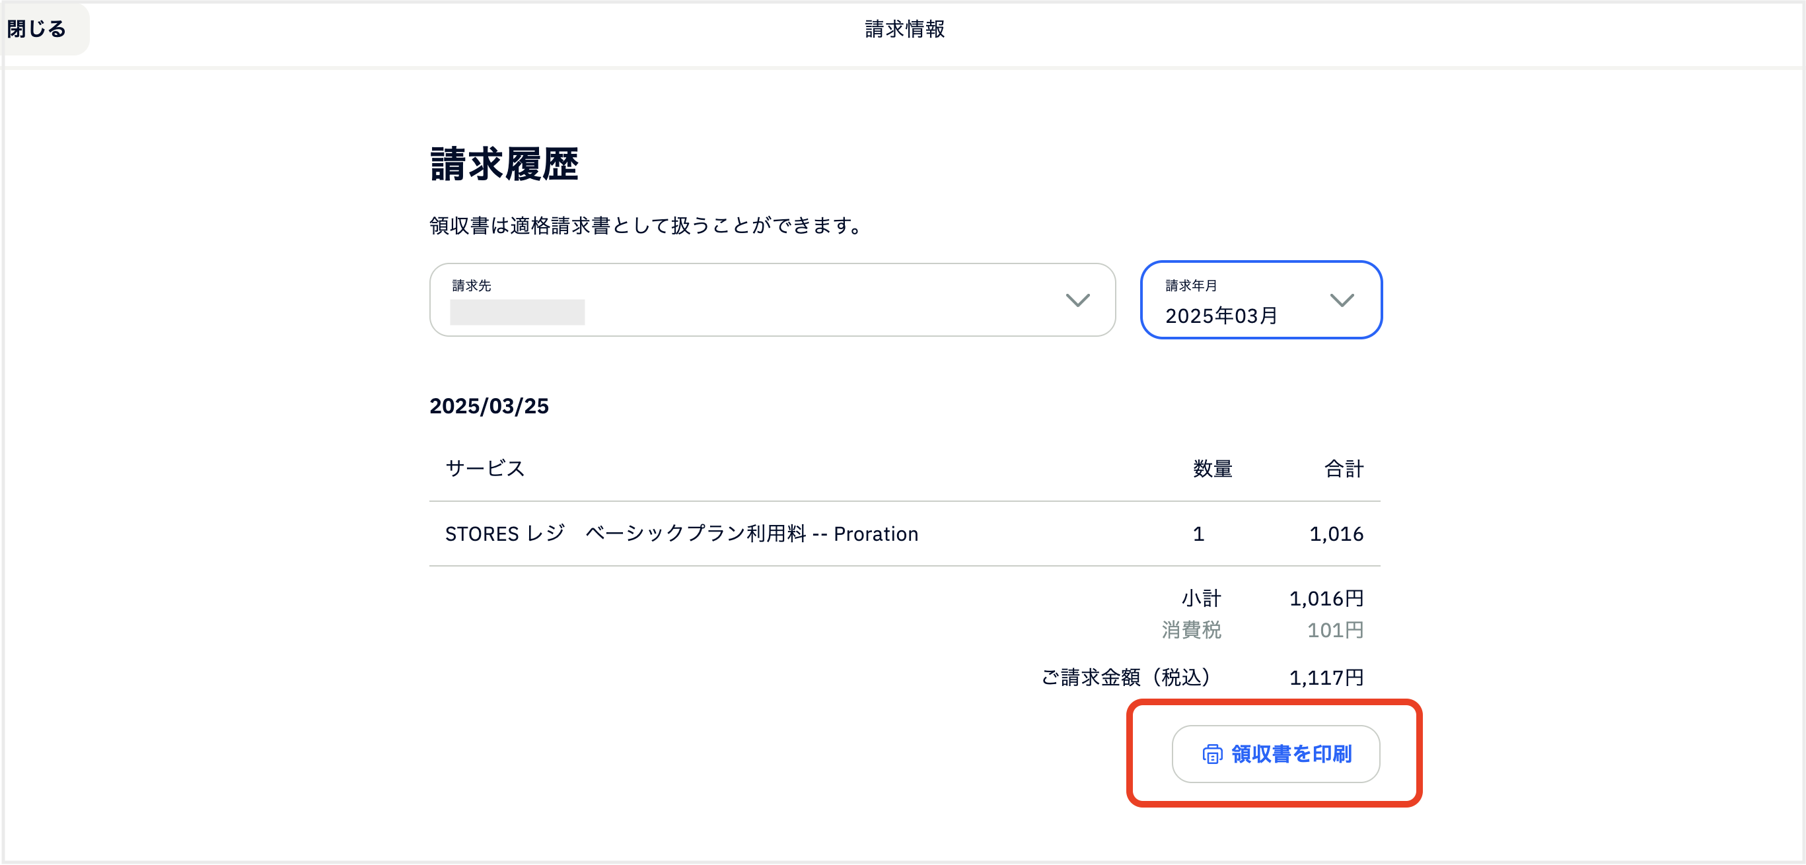Click the tax amount 101円
This screenshot has width=1806, height=865.
pos(1336,629)
